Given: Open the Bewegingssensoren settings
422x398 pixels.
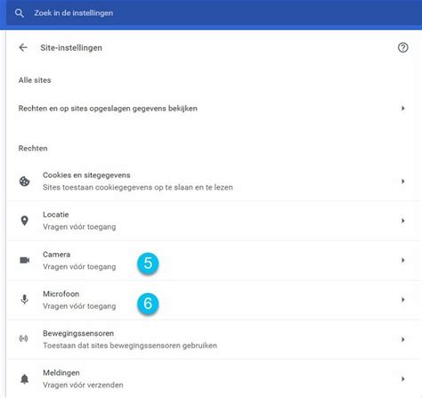Looking at the screenshot, I should 214,339.
